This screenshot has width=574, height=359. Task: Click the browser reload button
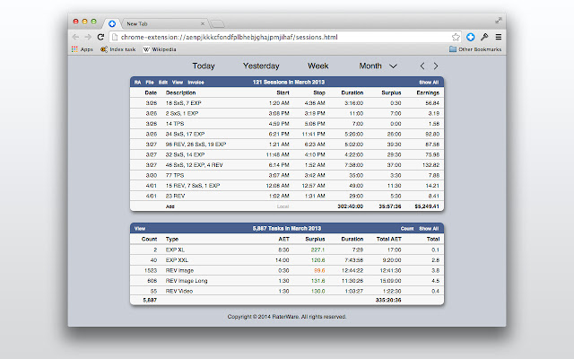point(100,37)
